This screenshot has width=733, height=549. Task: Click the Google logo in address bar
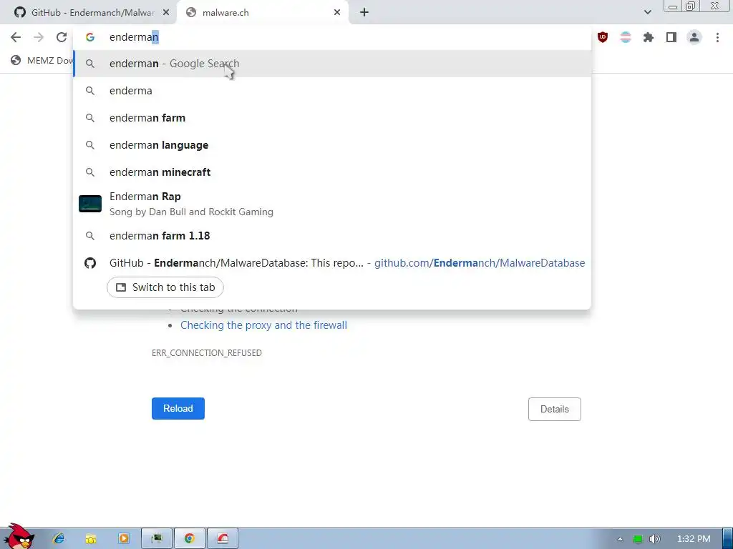click(90, 37)
